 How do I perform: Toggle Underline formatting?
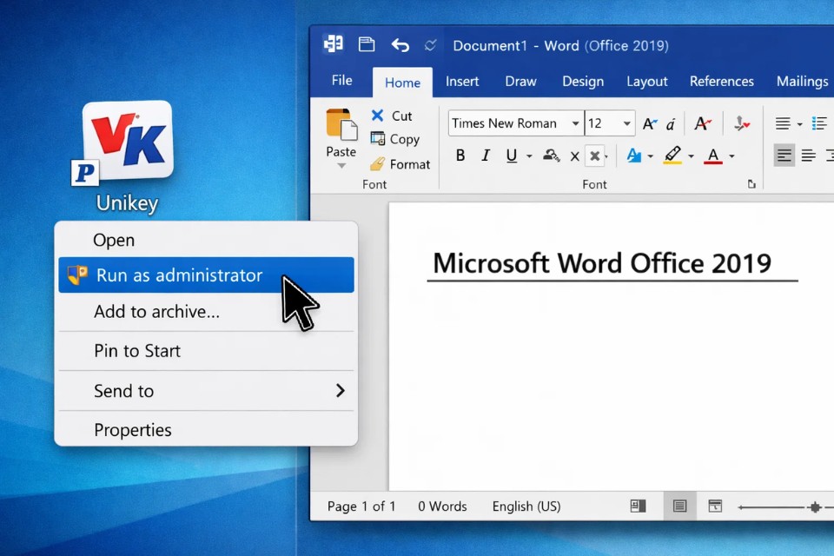tap(512, 156)
